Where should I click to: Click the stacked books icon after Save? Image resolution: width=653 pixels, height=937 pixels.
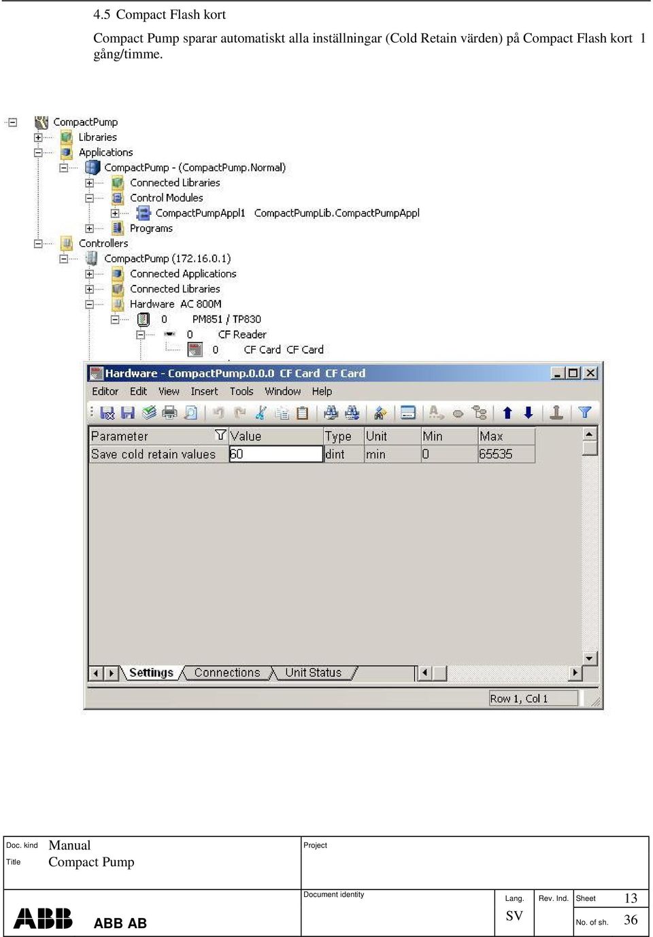point(149,413)
